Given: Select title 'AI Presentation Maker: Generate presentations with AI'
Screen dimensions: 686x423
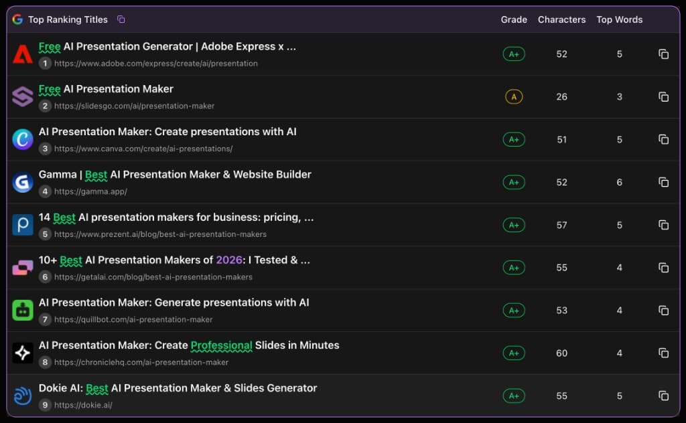Looking at the screenshot, I should pos(174,303).
